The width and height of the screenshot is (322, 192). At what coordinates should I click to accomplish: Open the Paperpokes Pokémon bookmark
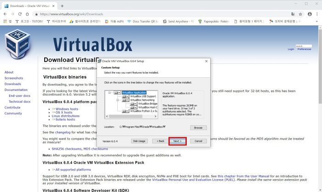213,21
